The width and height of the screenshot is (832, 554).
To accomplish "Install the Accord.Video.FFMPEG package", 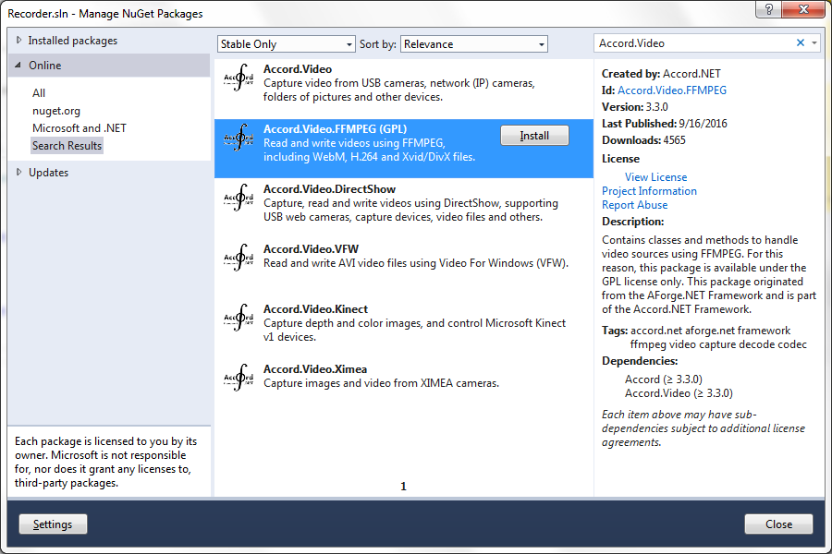I will point(534,136).
